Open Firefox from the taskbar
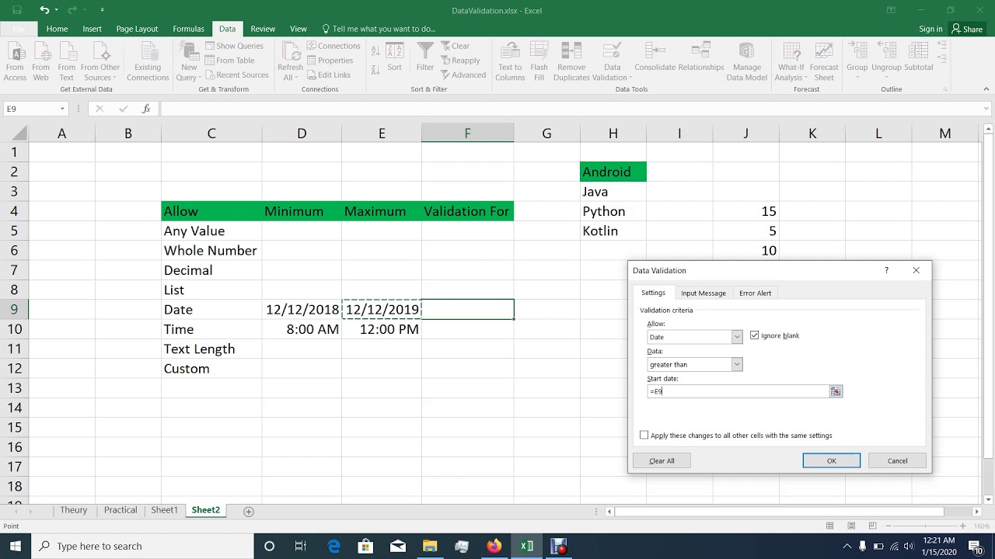This screenshot has height=559, width=995. [494, 546]
